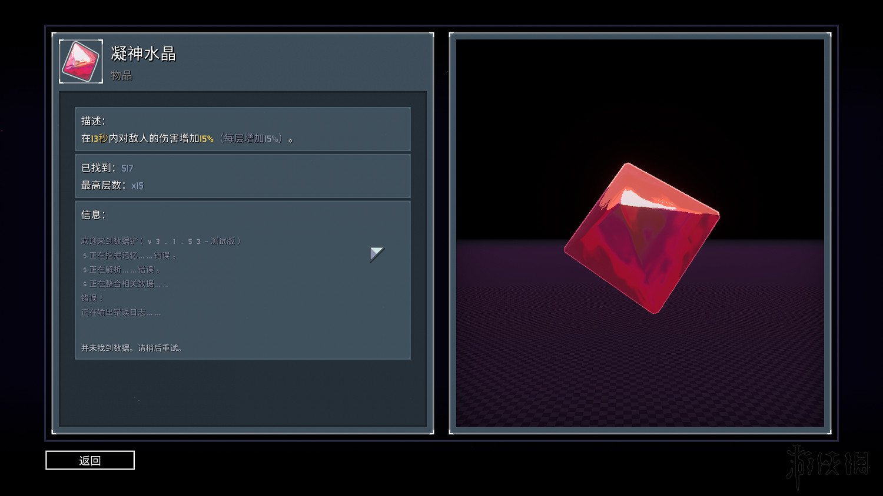Click the 正在解析 log line
The width and height of the screenshot is (883, 496).
tap(121, 270)
